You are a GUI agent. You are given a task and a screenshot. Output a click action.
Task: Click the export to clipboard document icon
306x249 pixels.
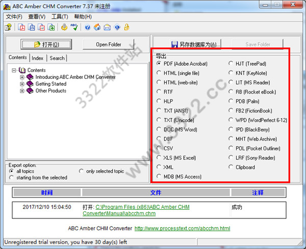coord(32,27)
